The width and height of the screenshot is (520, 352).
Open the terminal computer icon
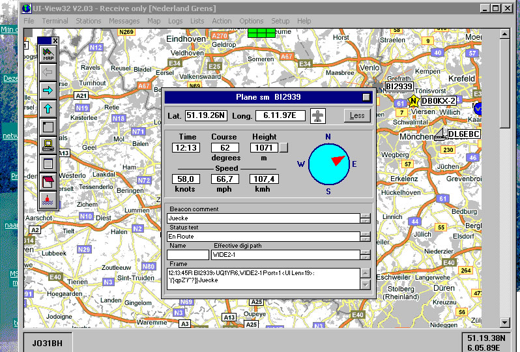[48, 145]
